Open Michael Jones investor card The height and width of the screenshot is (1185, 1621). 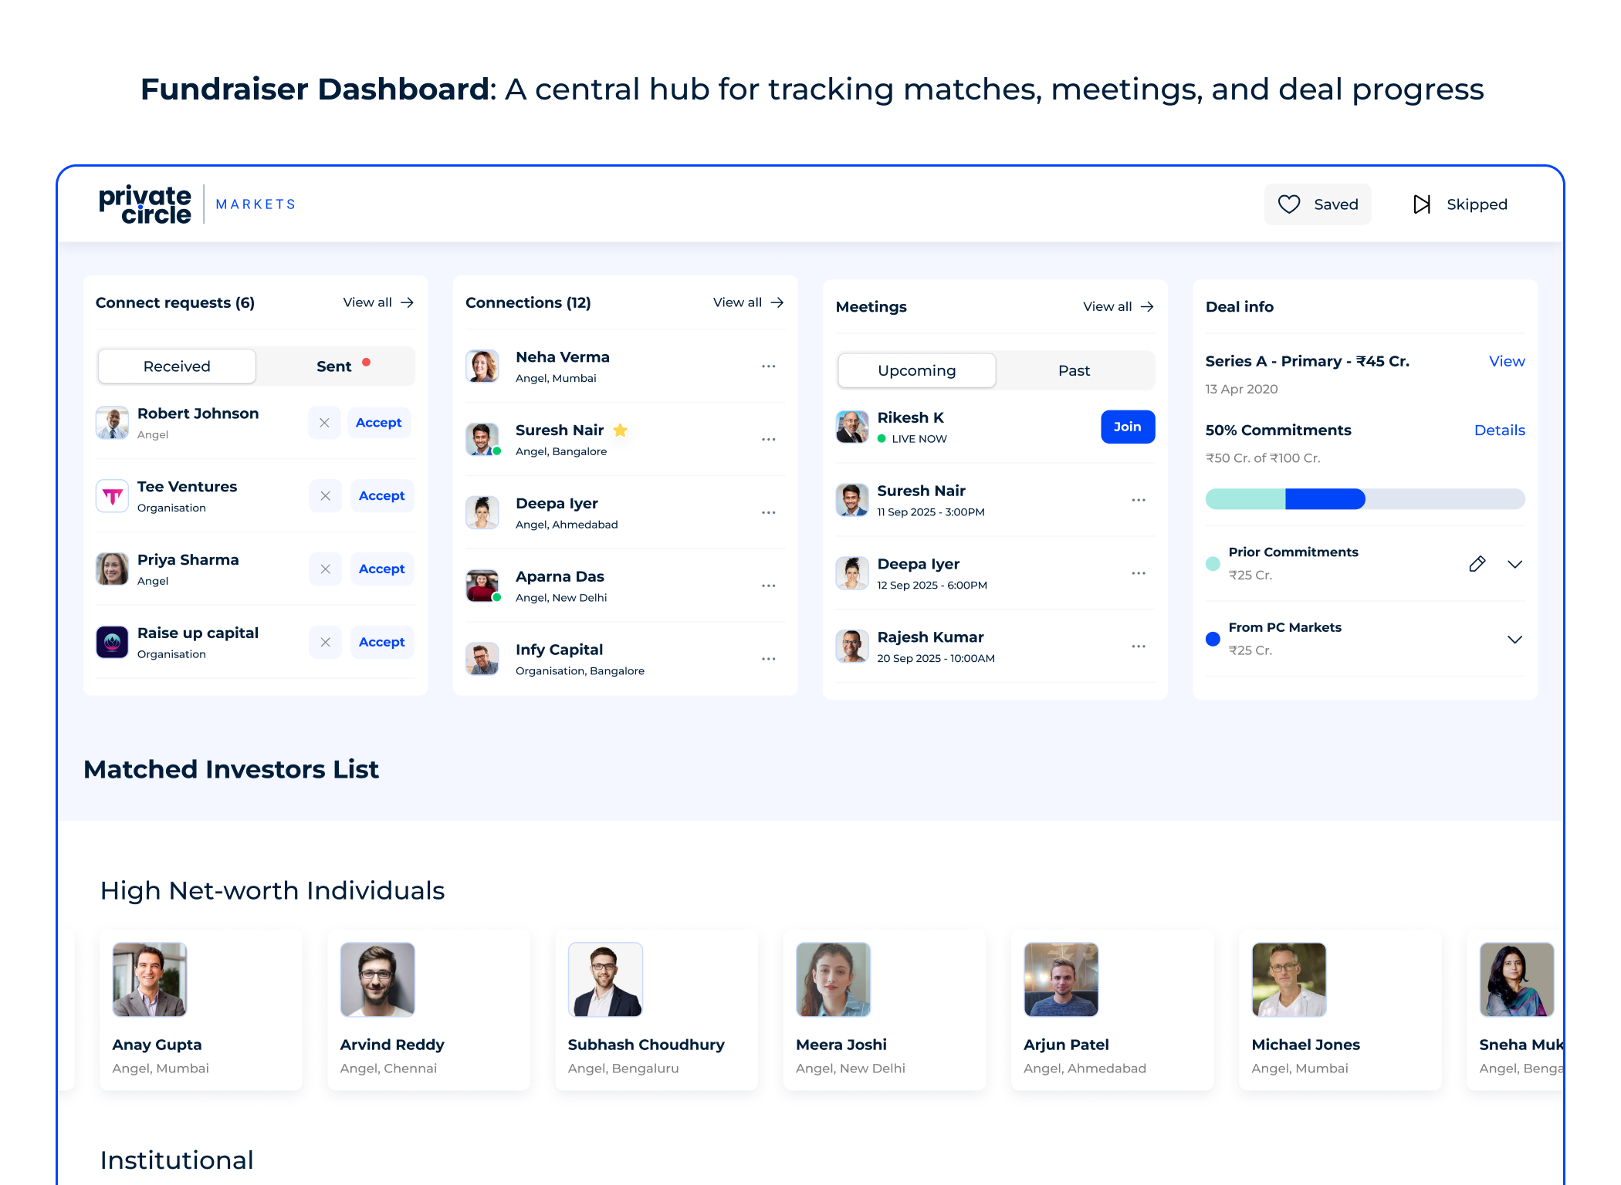[1340, 1010]
